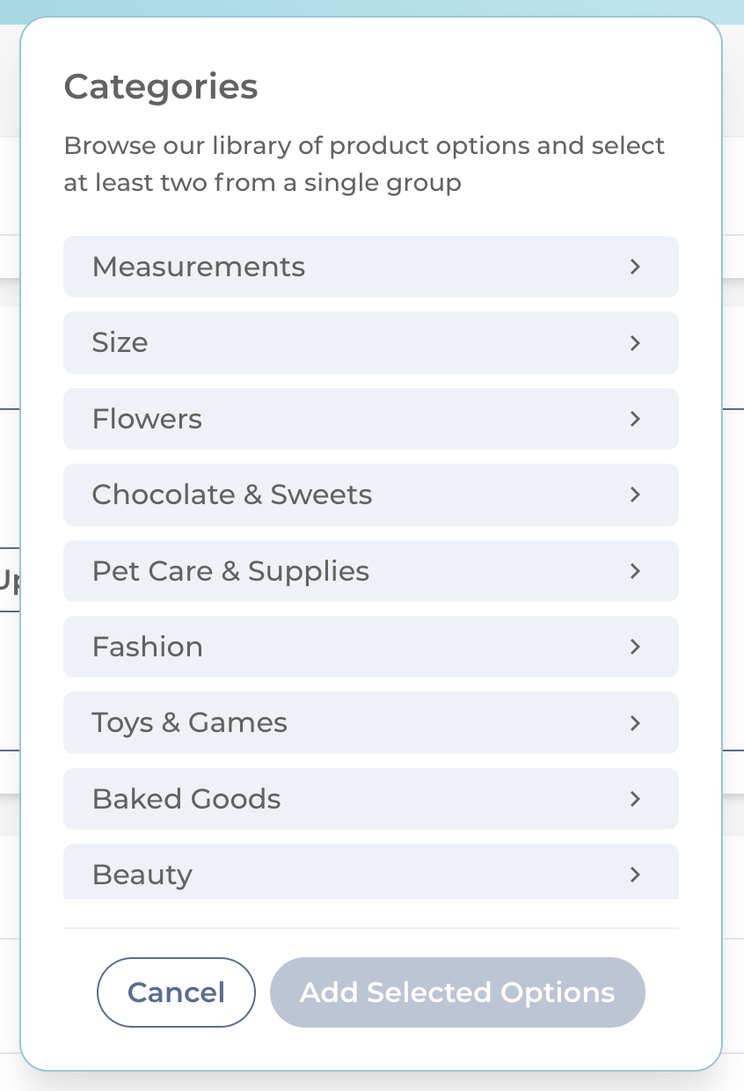Image resolution: width=744 pixels, height=1091 pixels.
Task: Click the arrow icon next to Flowers
Action: coord(635,419)
